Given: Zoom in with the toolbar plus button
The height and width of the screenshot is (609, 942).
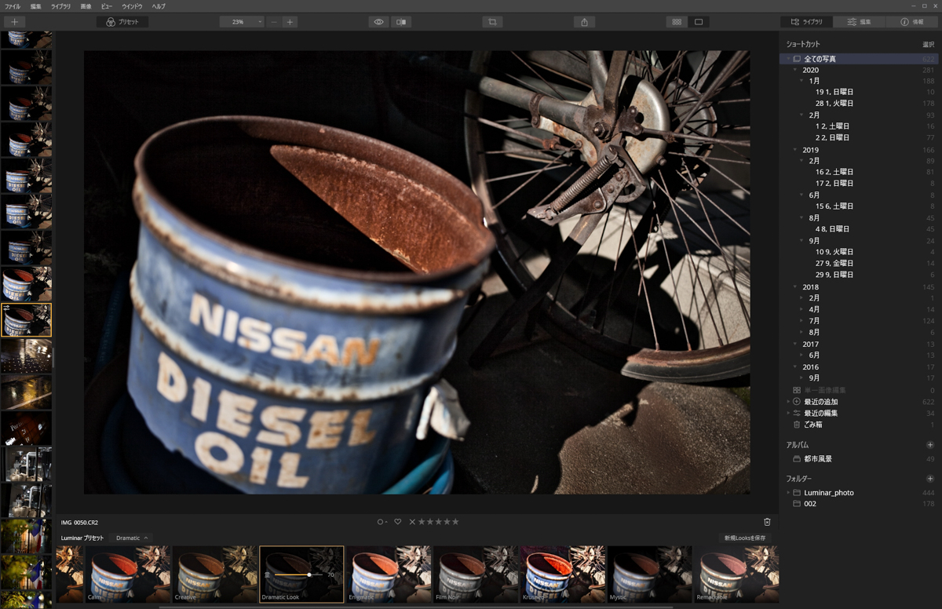Looking at the screenshot, I should (290, 22).
